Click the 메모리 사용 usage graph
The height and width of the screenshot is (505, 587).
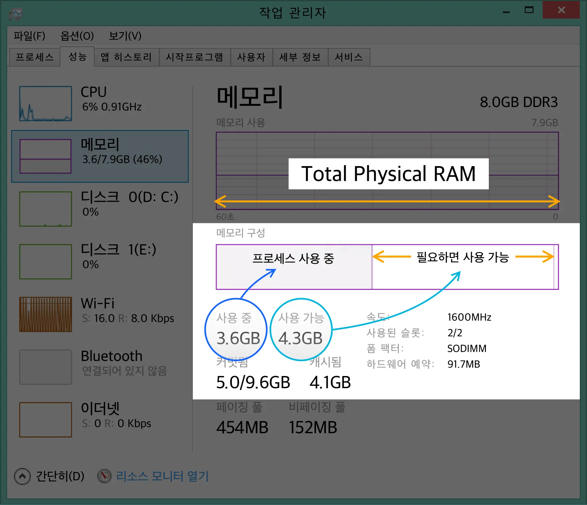tap(387, 171)
